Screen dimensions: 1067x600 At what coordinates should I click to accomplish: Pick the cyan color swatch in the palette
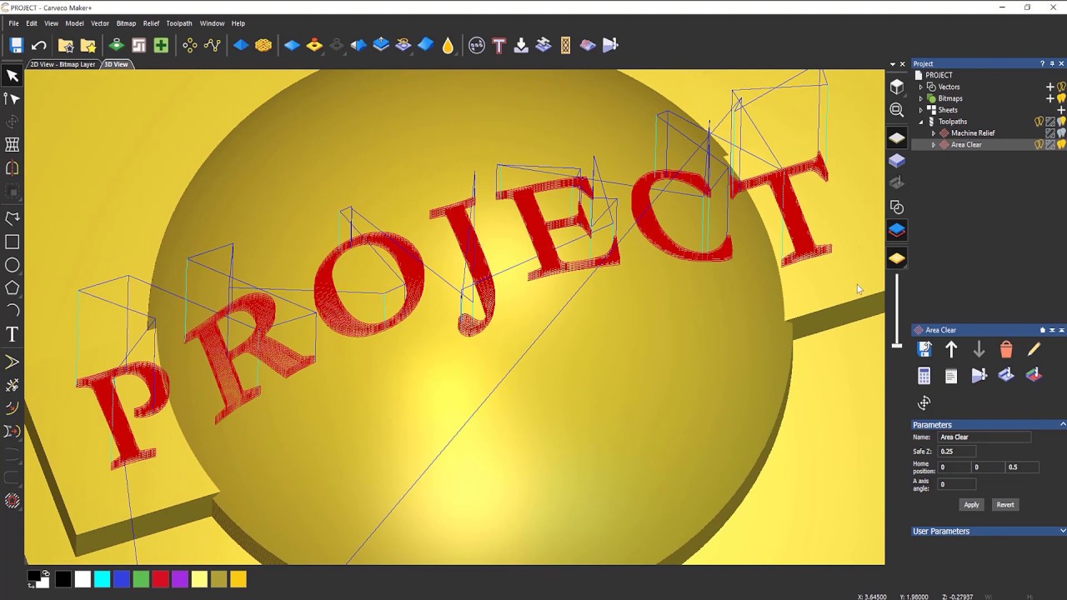[102, 579]
